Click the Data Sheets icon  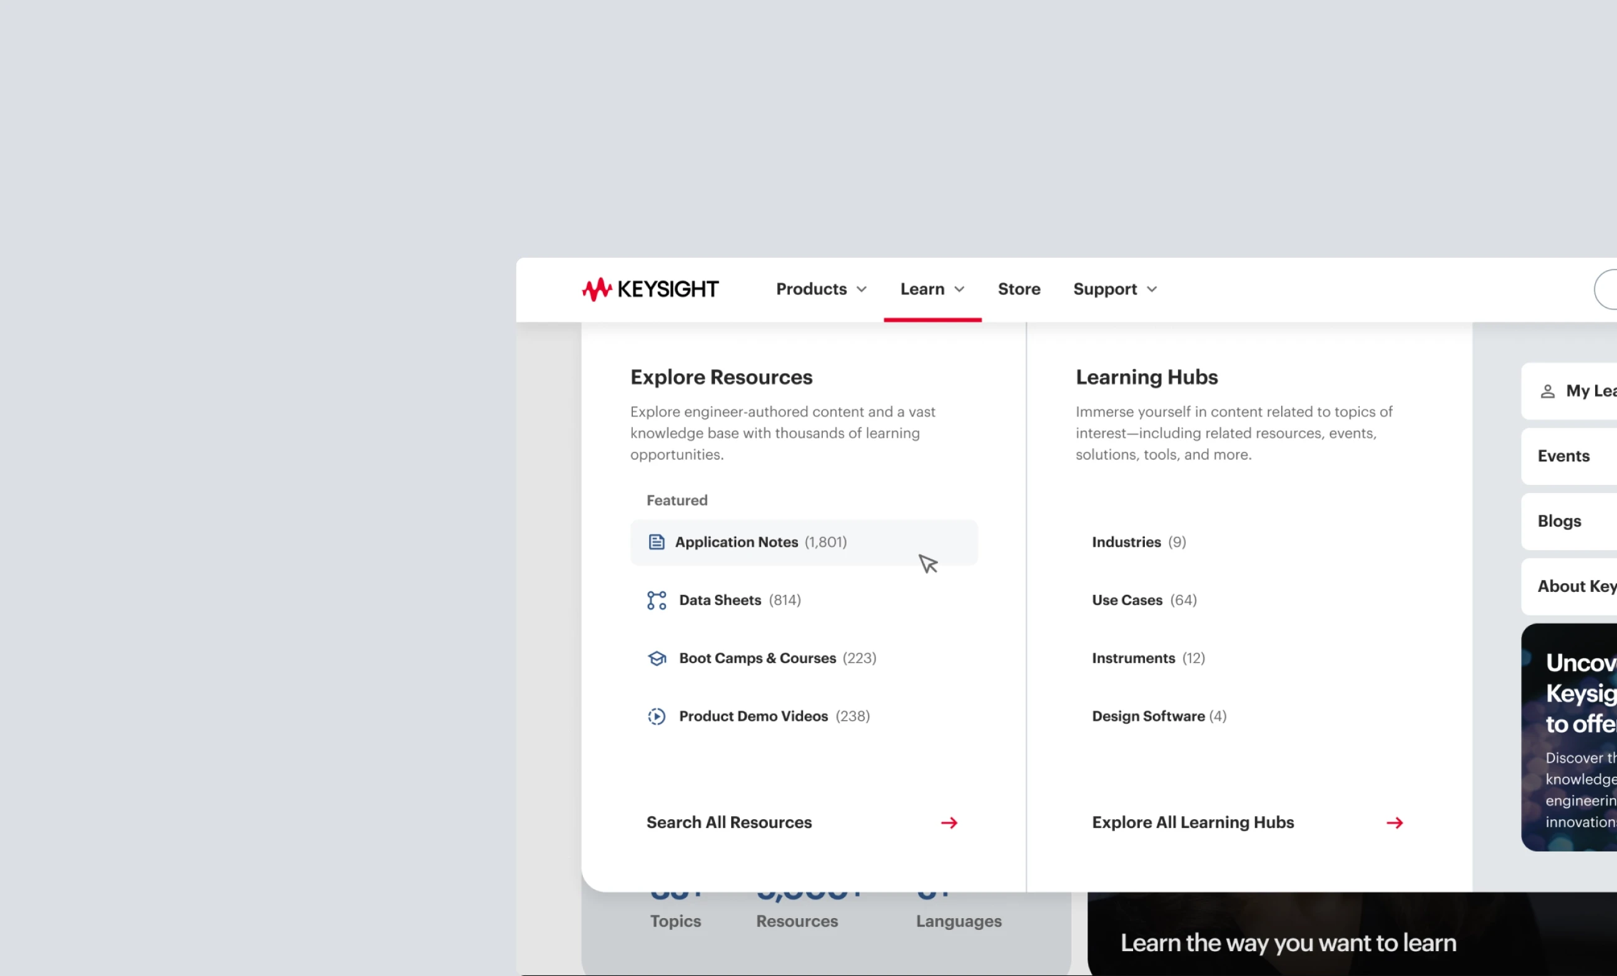(x=656, y=600)
